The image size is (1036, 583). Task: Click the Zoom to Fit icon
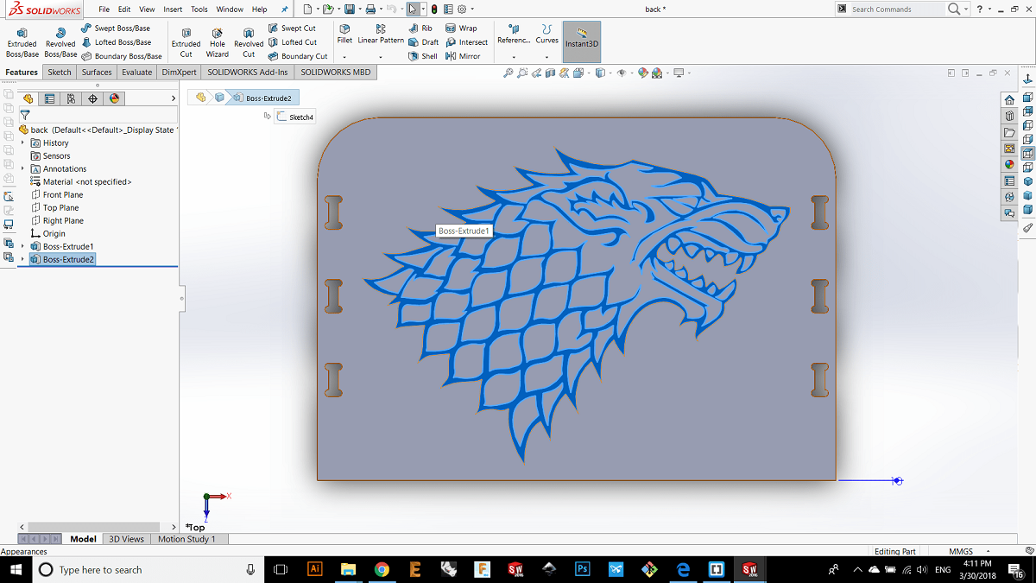point(509,73)
